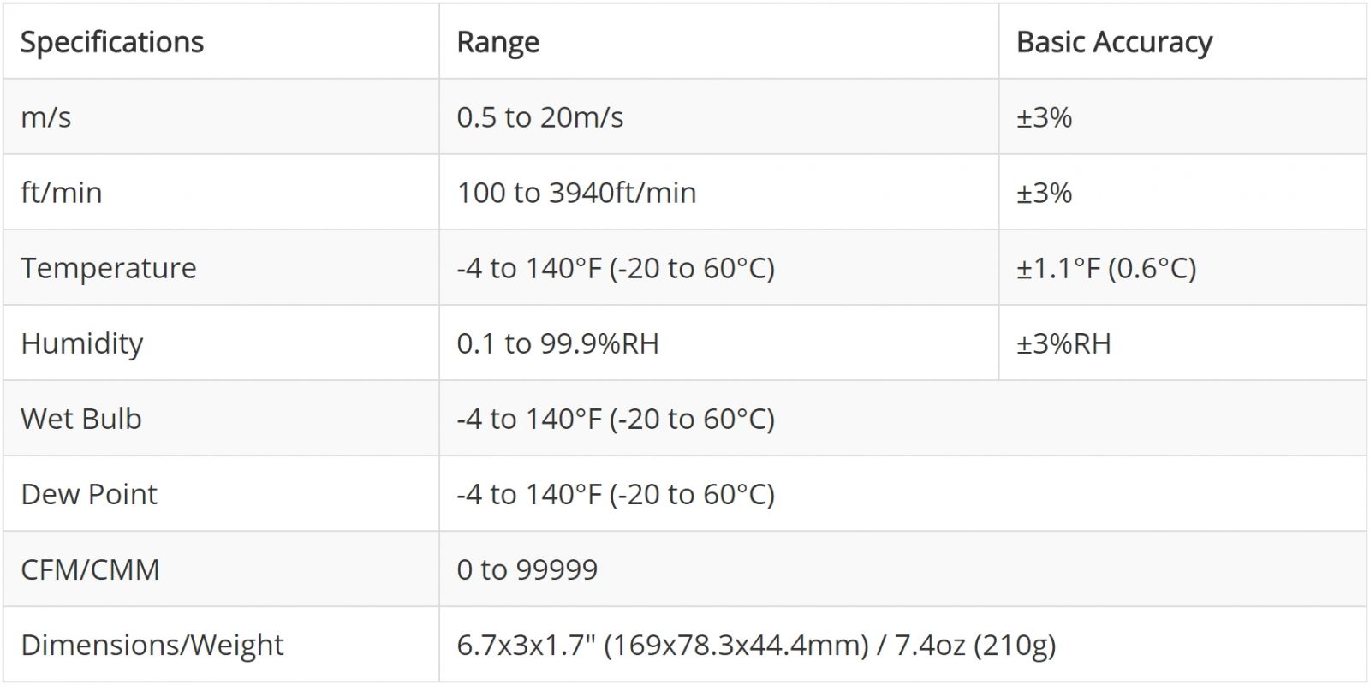Click the Basic Accuracy column header
Image resolution: width=1370 pixels, height=685 pixels.
point(1114,42)
